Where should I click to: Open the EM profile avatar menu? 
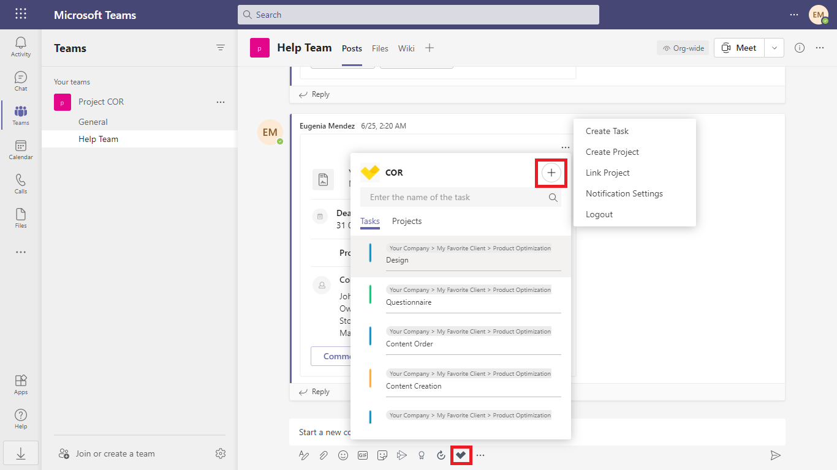click(819, 15)
